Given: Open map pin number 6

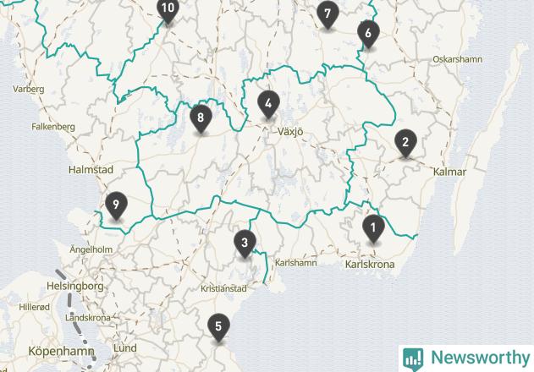Looking at the screenshot, I should 368,34.
